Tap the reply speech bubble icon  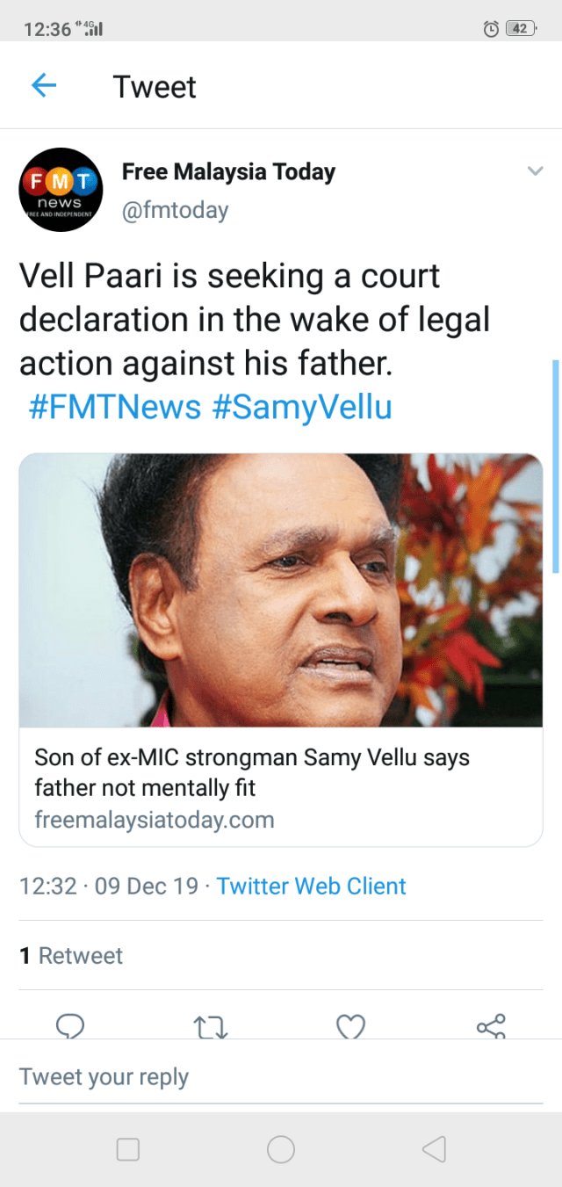point(69,1026)
